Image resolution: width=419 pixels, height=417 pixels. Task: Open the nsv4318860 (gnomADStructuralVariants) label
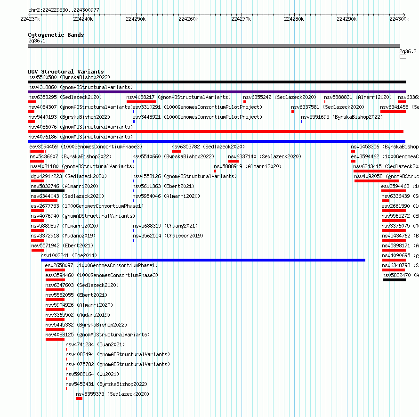tap(81, 87)
